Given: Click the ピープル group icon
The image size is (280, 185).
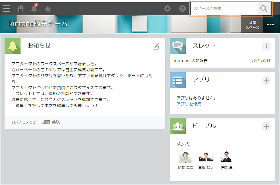Looking at the screenshot, I should 178,126.
